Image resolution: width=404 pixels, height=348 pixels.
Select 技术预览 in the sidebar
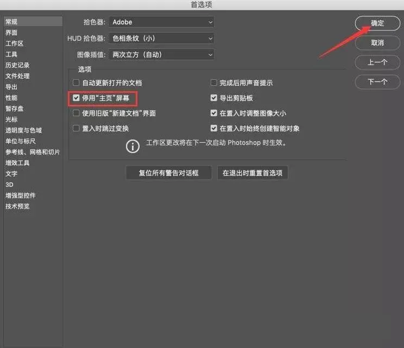click(17, 206)
